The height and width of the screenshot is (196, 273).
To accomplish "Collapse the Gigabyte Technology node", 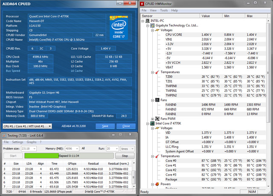I will (x=148, y=26).
